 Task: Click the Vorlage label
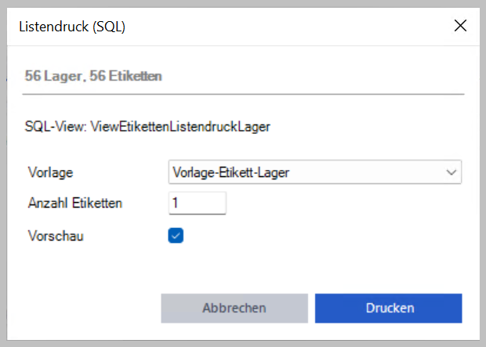[x=50, y=172]
